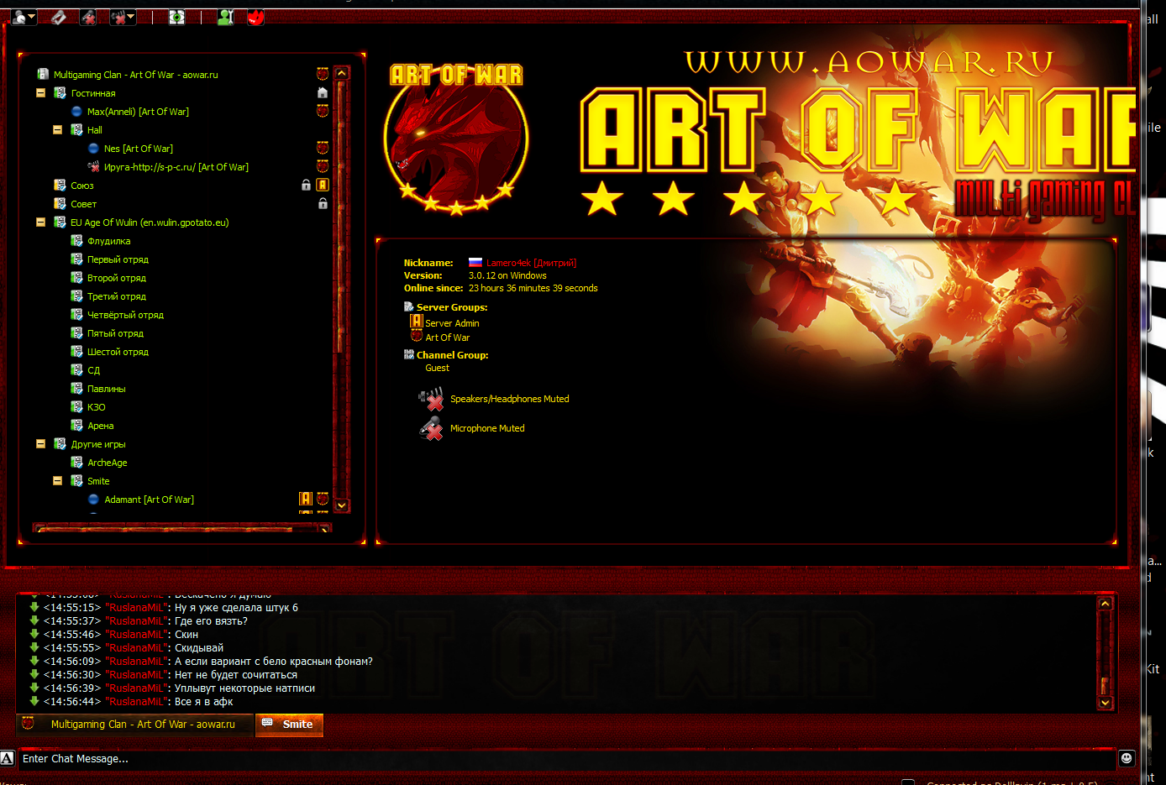Select Первый отряд channel
Viewport: 1166px width, 785px height.
118,259
